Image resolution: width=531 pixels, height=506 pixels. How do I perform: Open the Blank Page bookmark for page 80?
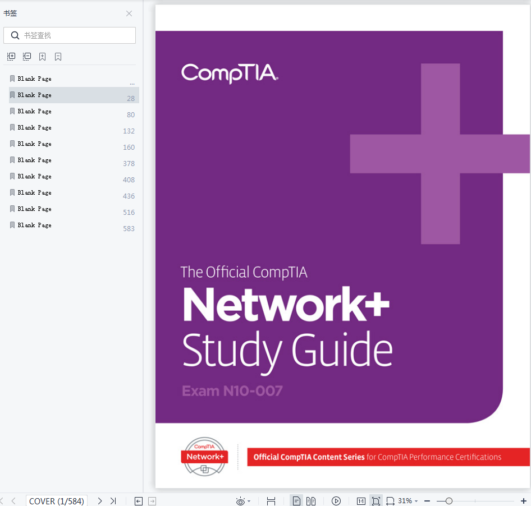pos(74,112)
